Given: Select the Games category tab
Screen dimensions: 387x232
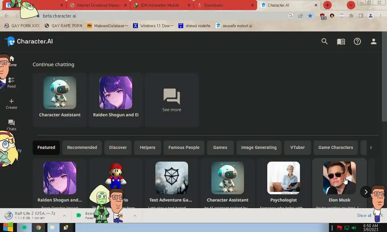Looking at the screenshot, I should 220,147.
